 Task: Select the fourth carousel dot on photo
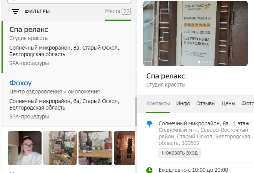(211, 62)
